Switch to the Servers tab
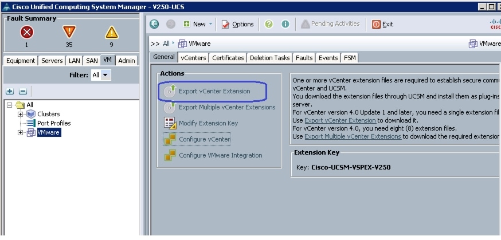The image size is (501, 240). coord(52,61)
